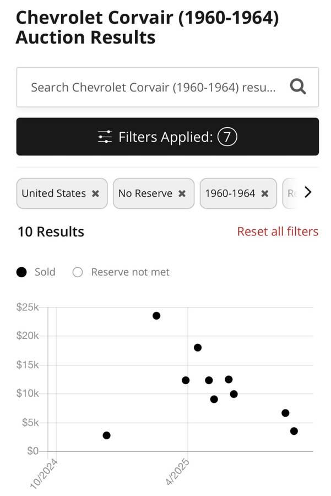The width and height of the screenshot is (331, 496).
Task: Remove the United States filter chip
Action: tap(95, 193)
